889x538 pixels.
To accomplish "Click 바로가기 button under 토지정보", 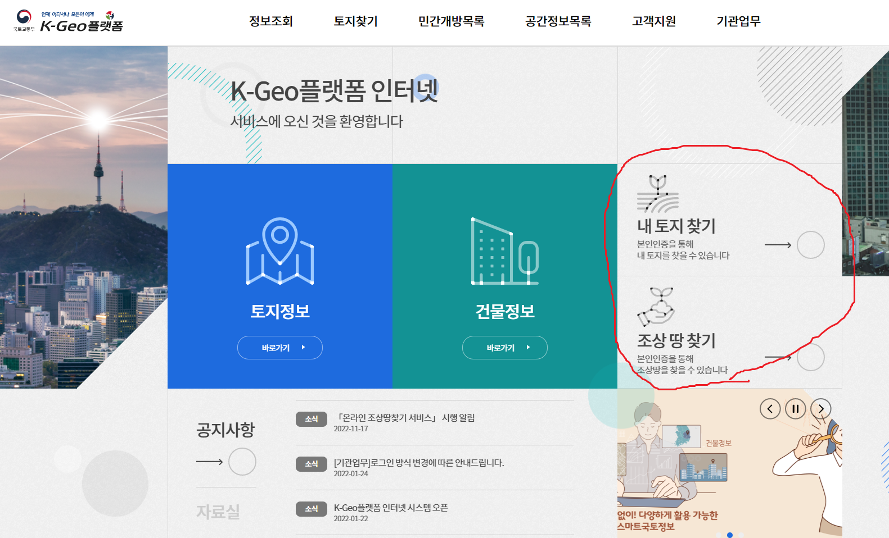I will coord(280,348).
